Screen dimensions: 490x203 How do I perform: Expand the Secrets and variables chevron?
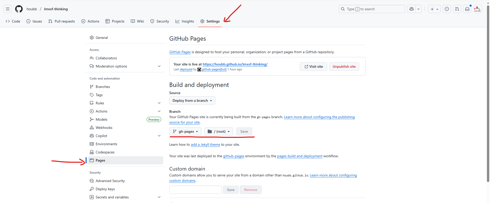coord(159,197)
